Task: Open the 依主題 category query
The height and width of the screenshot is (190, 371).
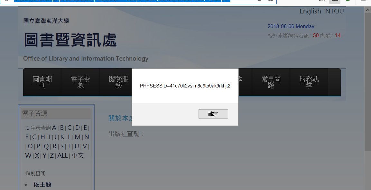Action: (42, 185)
